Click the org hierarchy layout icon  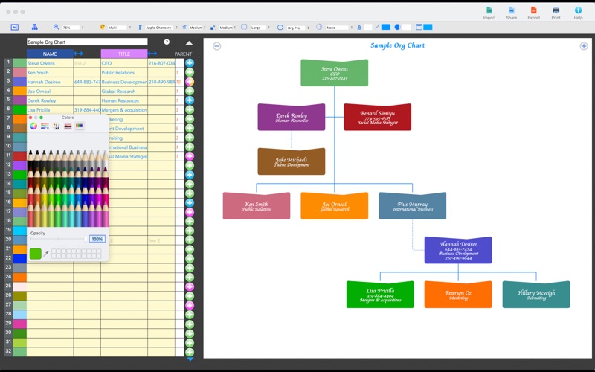(x=34, y=27)
